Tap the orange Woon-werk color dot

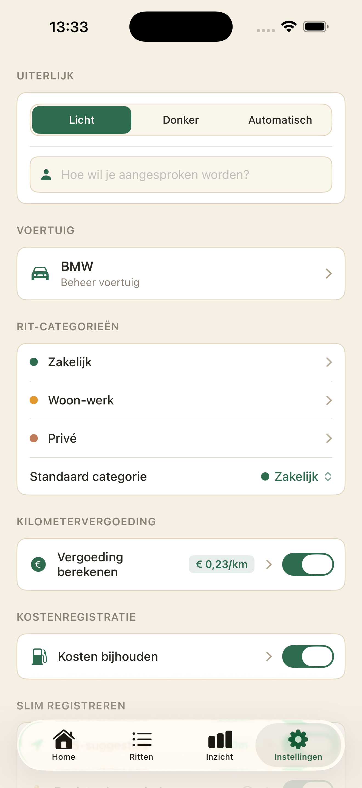33,400
